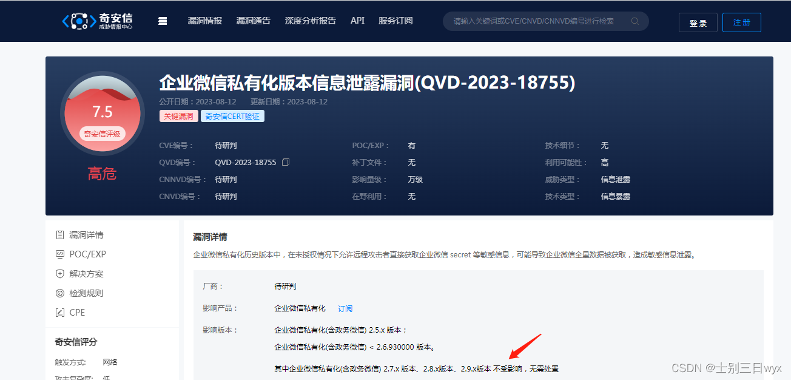Open 服务订阅 in top navigation
791x380 pixels.
point(395,21)
